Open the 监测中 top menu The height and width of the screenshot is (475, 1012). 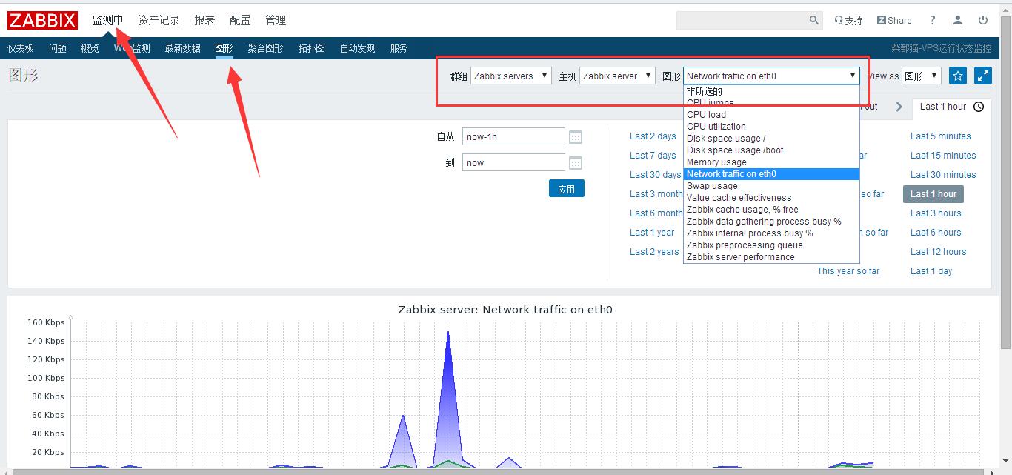pyautogui.click(x=107, y=20)
